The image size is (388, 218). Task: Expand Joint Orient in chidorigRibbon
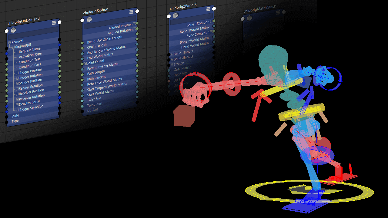85,63
